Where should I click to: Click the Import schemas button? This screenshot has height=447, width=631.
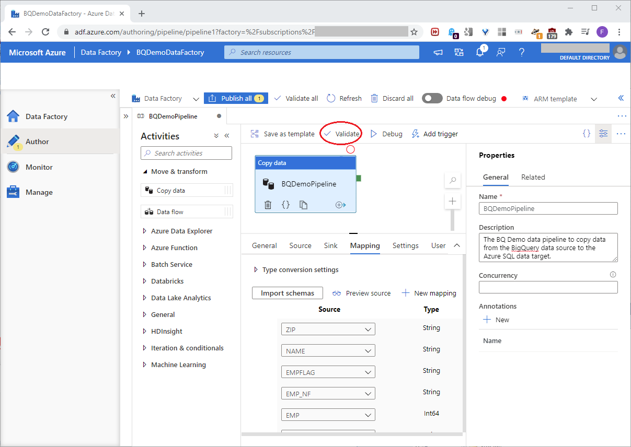coord(287,293)
